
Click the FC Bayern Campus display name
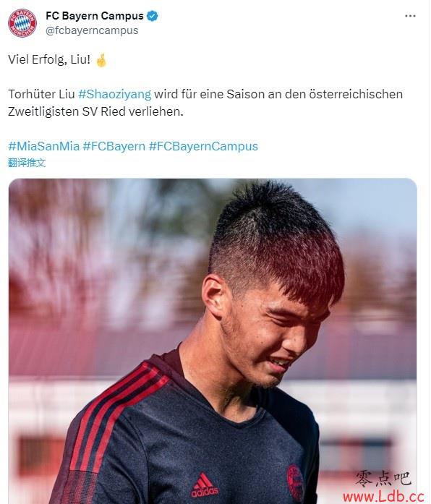click(x=95, y=16)
